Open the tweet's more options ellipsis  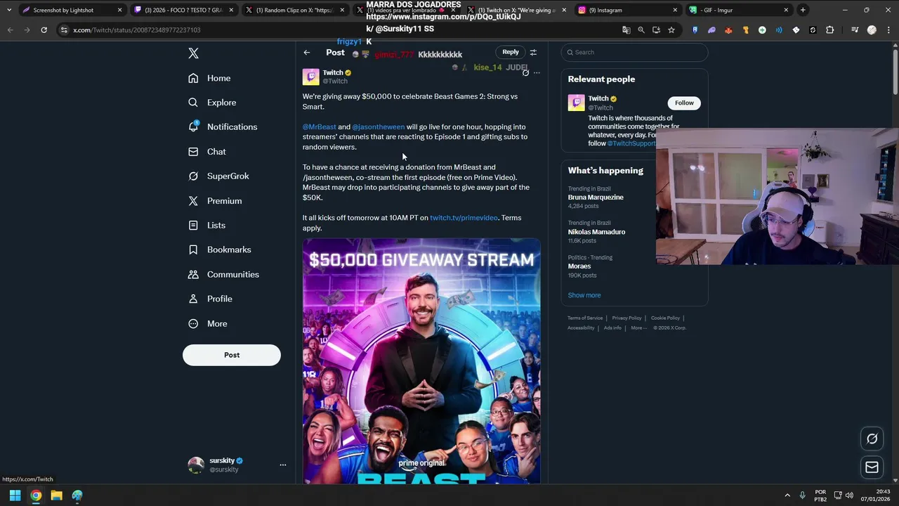[537, 72]
